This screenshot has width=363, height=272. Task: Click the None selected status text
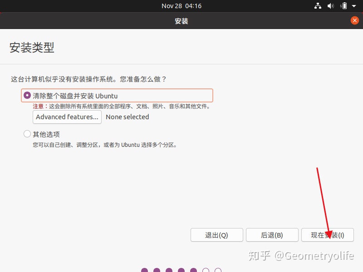(x=128, y=117)
